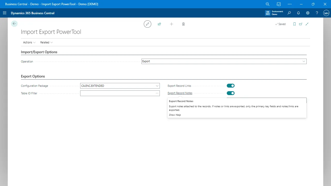This screenshot has height=186, width=331.
Task: Disable Export Record Links toggle
Action: [x=231, y=86]
